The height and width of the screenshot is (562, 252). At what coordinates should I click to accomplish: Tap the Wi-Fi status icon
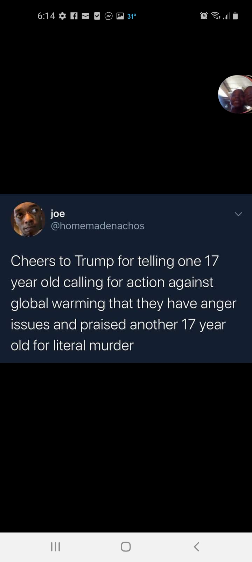coord(216,16)
